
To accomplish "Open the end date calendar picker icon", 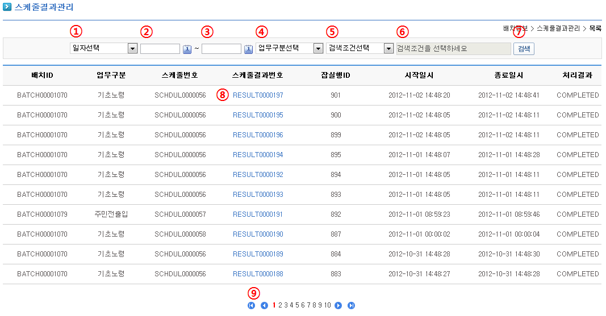I will 248,49.
